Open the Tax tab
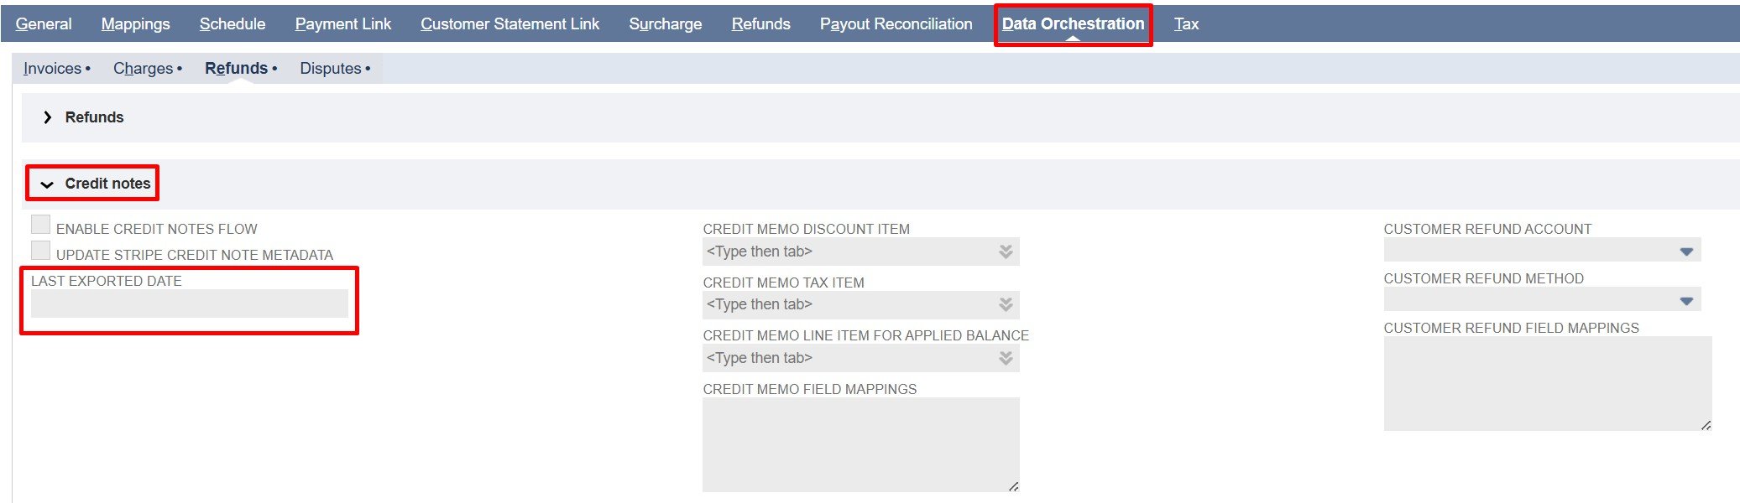The height and width of the screenshot is (503, 1740). coord(1185,24)
